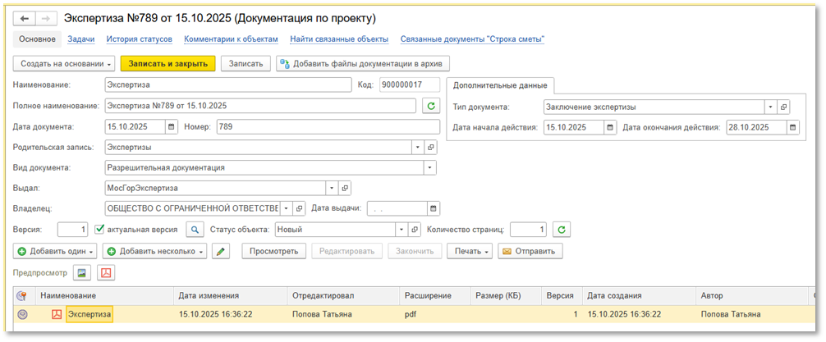Refresh the Количество страниц count
The height and width of the screenshot is (342, 826).
[x=561, y=230]
